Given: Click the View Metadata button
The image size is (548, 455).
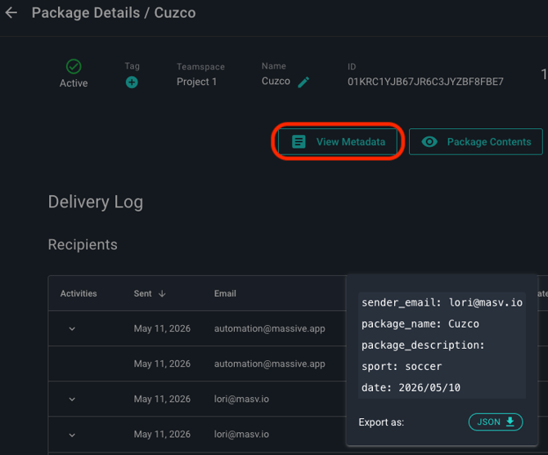Looking at the screenshot, I should point(338,141).
